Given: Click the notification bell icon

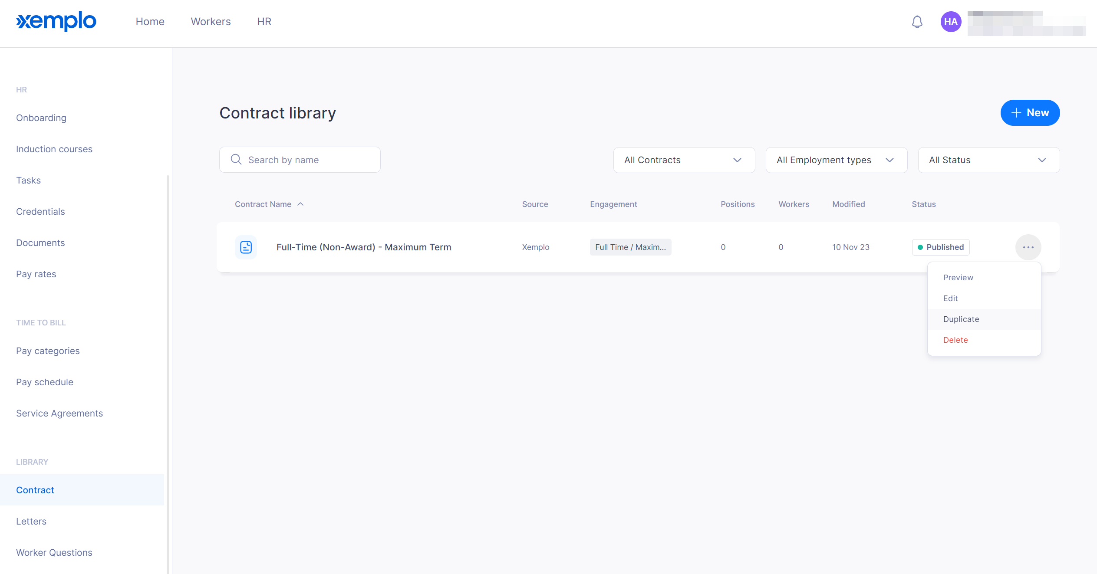Looking at the screenshot, I should click(x=917, y=22).
